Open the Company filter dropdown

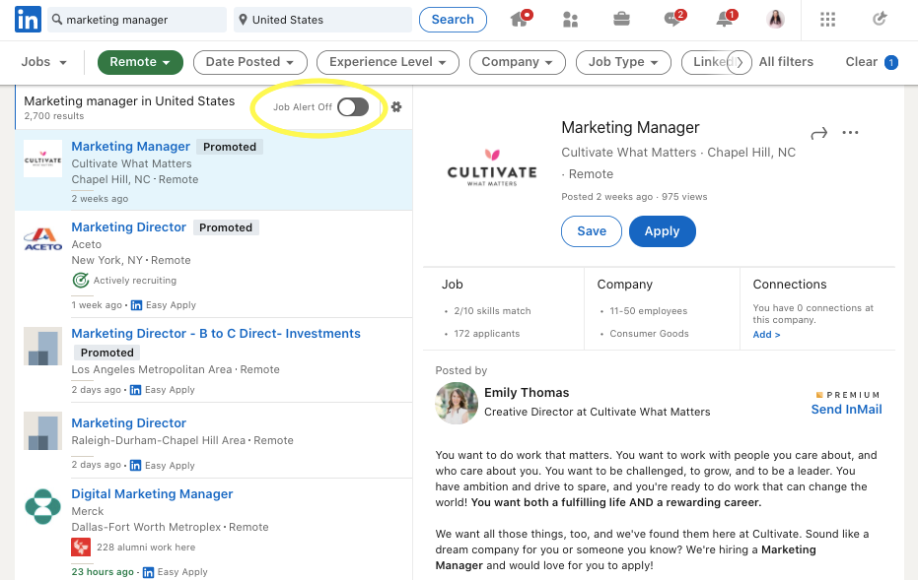coord(517,62)
